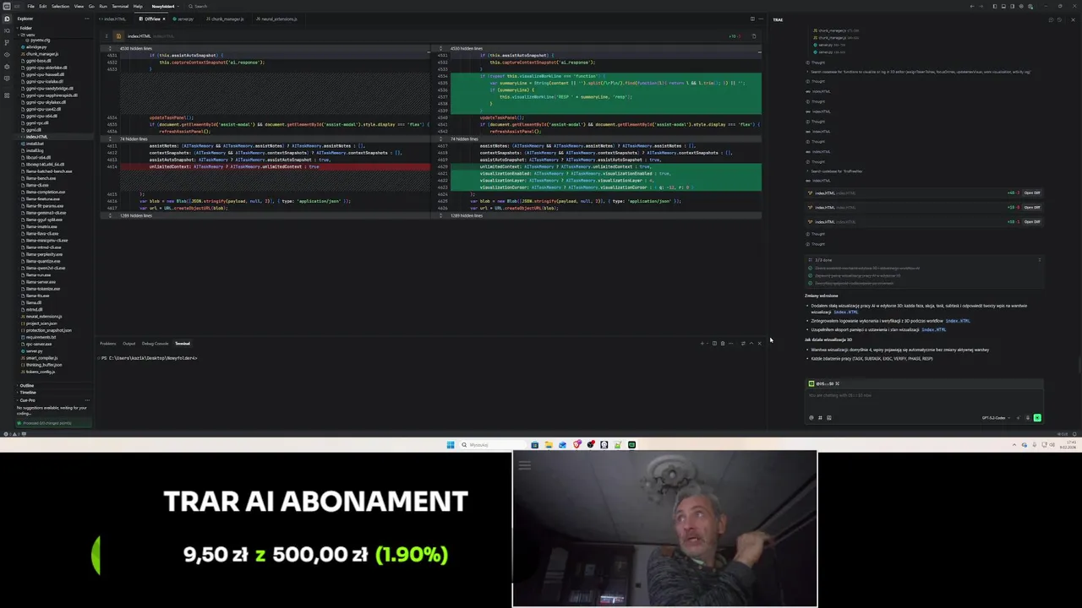The height and width of the screenshot is (608, 1082).
Task: Toggle secondary sidebar layout in title bar
Action: [x=1013, y=6]
